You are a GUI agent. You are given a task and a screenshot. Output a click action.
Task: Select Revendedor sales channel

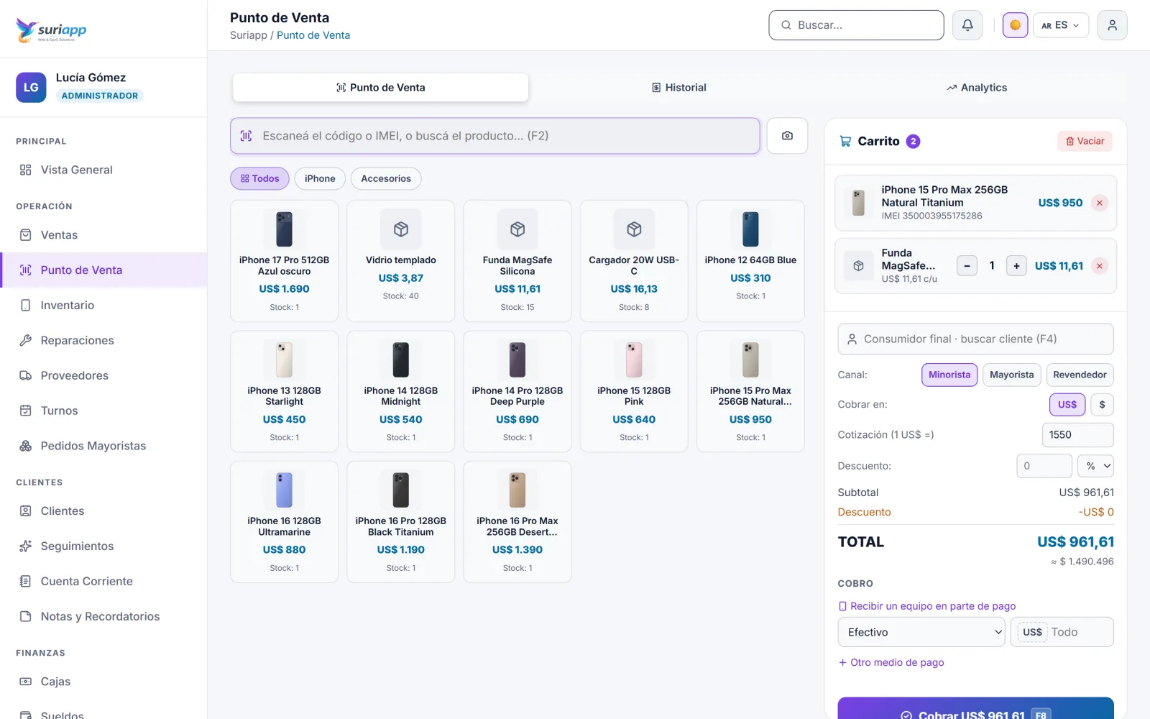tap(1080, 375)
